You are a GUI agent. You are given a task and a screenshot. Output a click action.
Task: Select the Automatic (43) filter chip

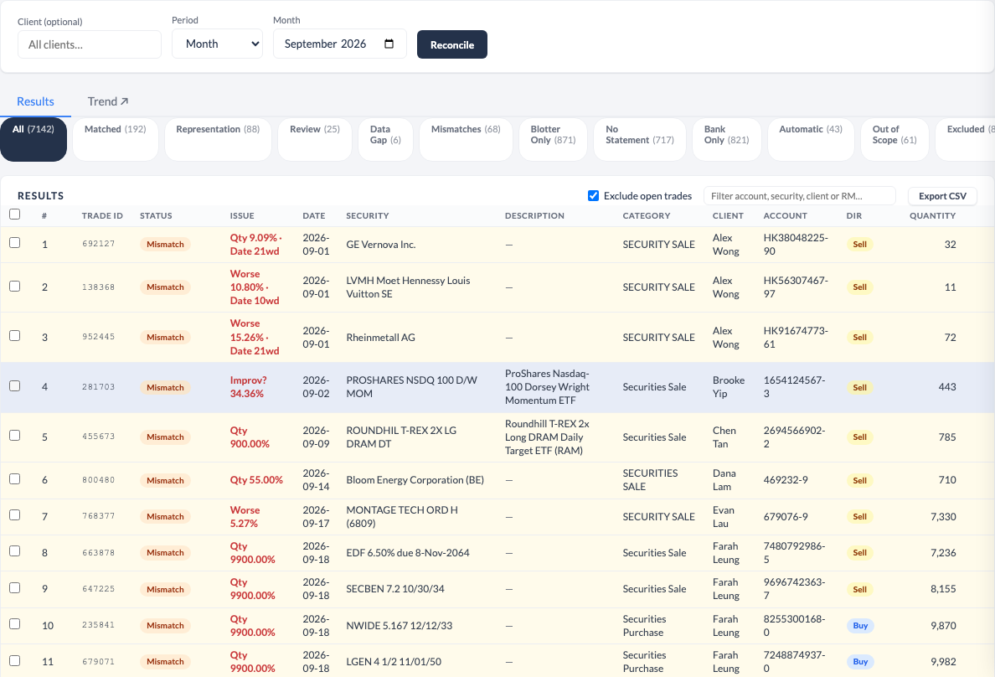point(811,139)
